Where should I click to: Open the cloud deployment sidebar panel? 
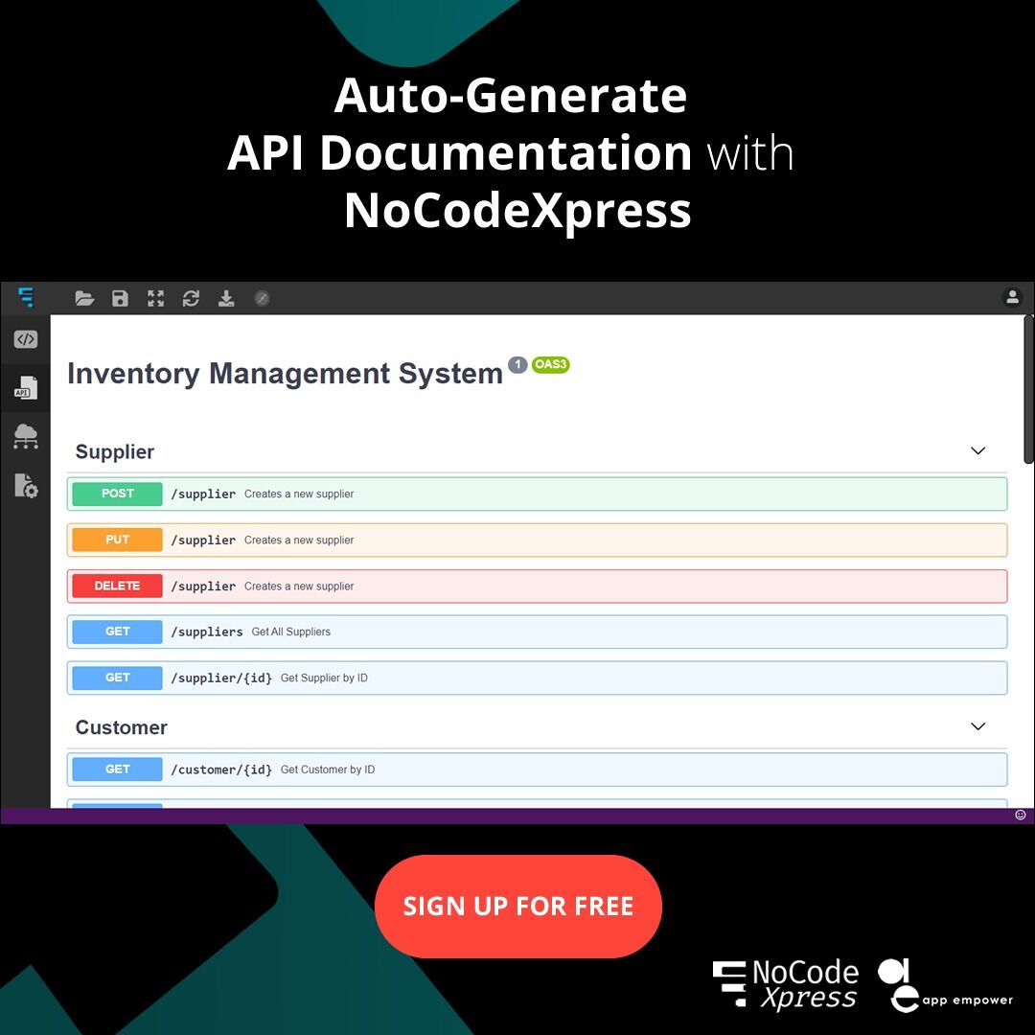(x=24, y=437)
